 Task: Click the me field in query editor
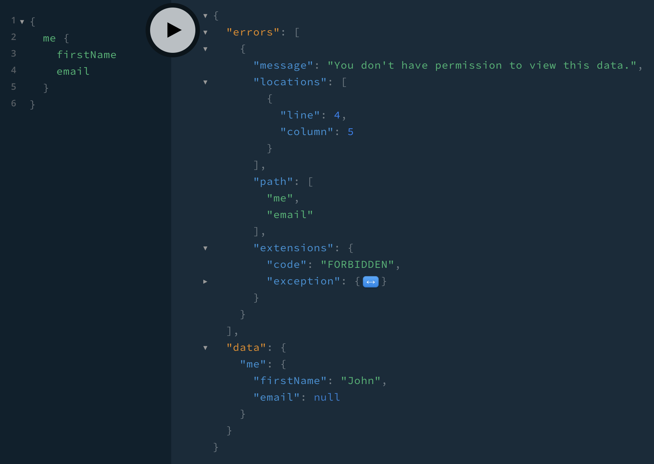49,38
